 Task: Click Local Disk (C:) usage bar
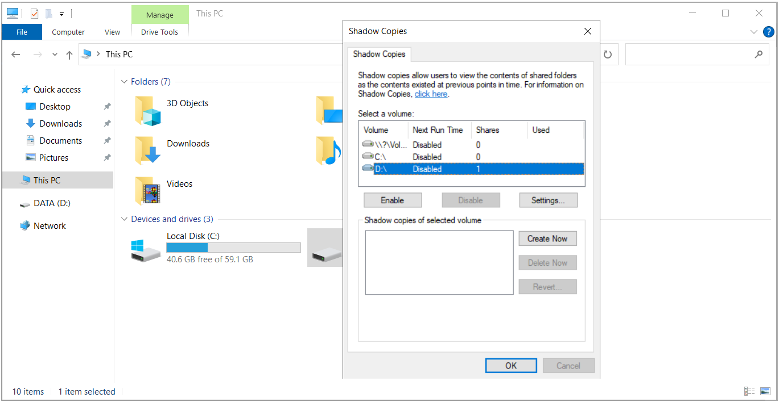tap(233, 248)
